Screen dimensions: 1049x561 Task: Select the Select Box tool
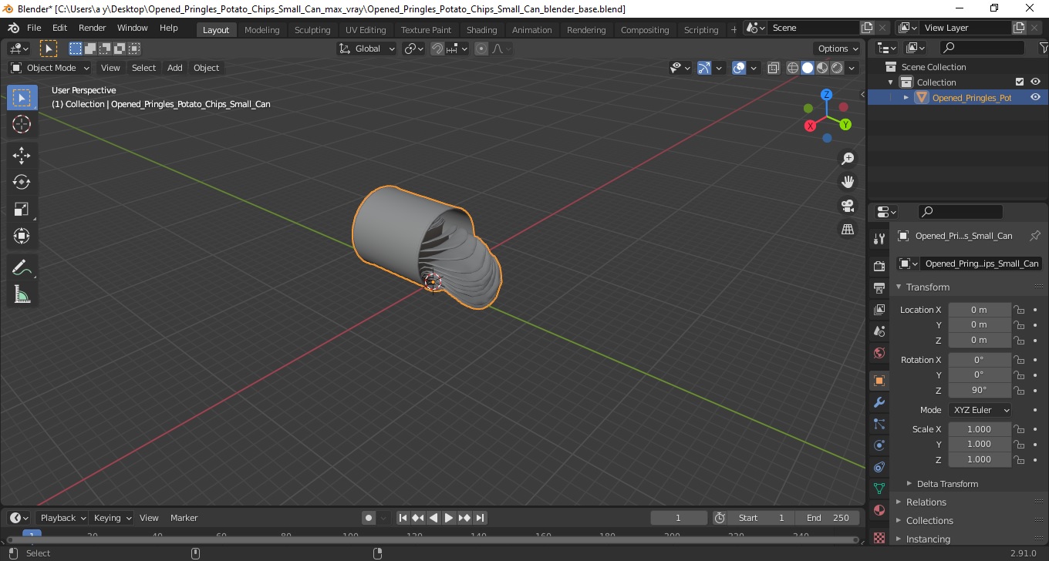tap(22, 97)
